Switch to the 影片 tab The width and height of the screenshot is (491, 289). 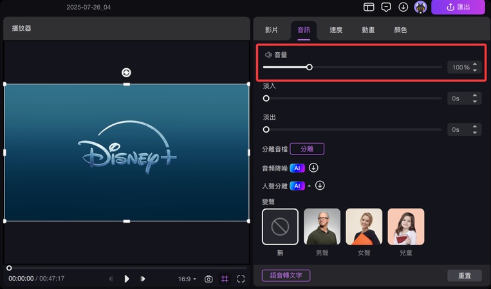[271, 30]
